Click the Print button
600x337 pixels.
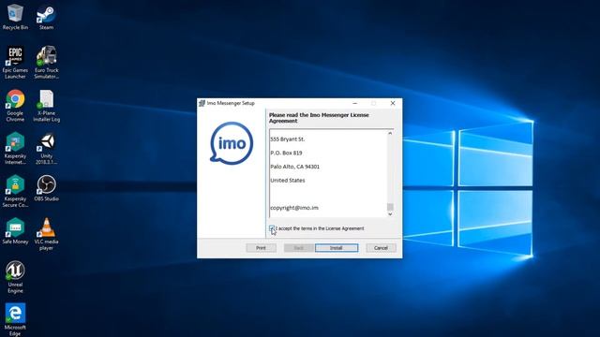[261, 248]
